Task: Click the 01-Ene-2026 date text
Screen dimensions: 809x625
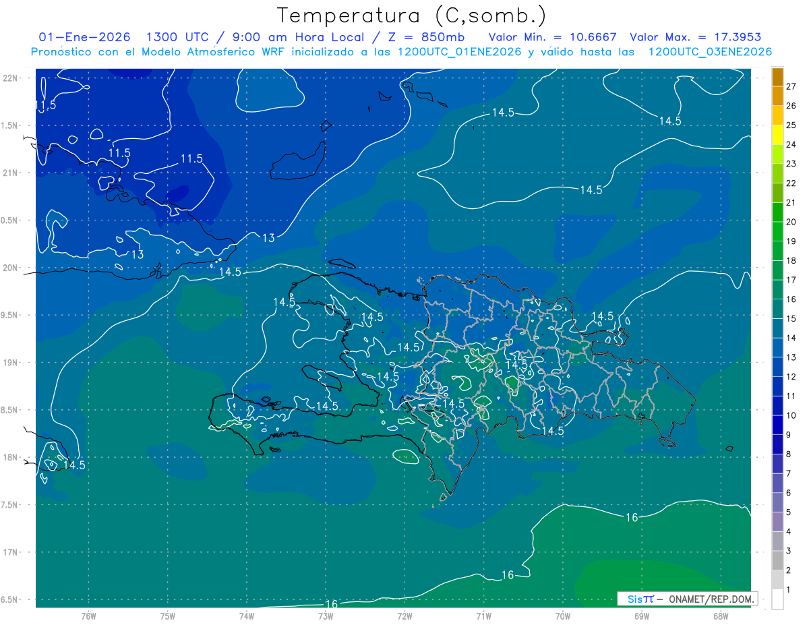Action: (x=84, y=37)
